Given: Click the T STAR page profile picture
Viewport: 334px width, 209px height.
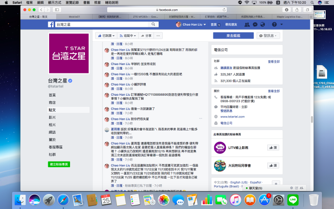Looking at the screenshot, I should click(x=69, y=53).
